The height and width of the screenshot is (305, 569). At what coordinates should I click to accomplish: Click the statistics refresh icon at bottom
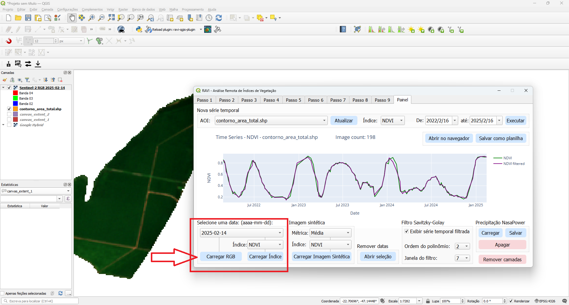(60, 293)
